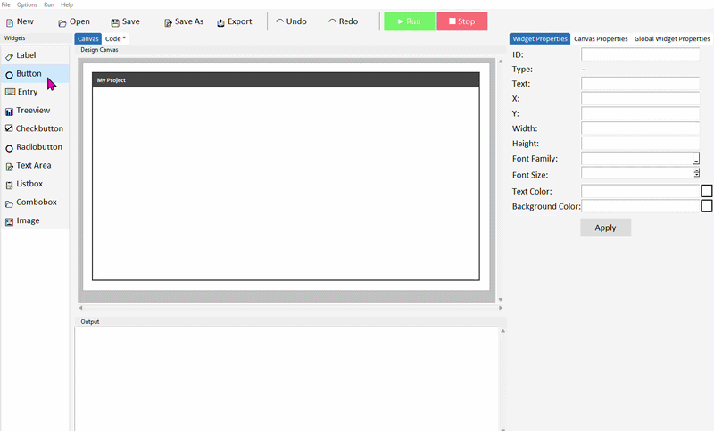Click inside the Output text area

coord(286,378)
